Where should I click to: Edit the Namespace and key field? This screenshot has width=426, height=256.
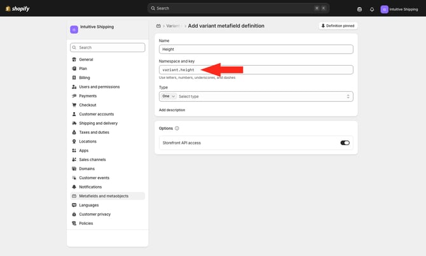[x=256, y=70]
